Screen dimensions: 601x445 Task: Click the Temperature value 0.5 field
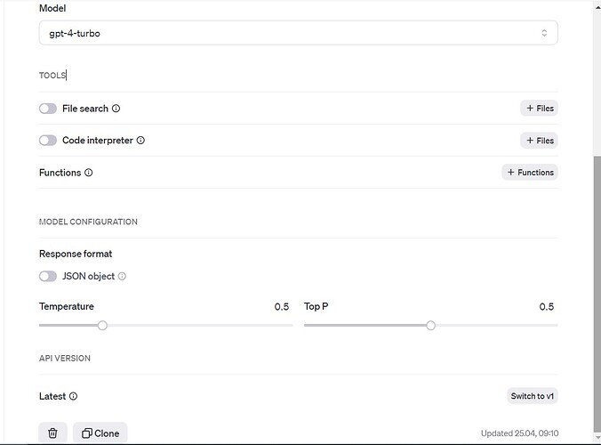pyautogui.click(x=281, y=306)
